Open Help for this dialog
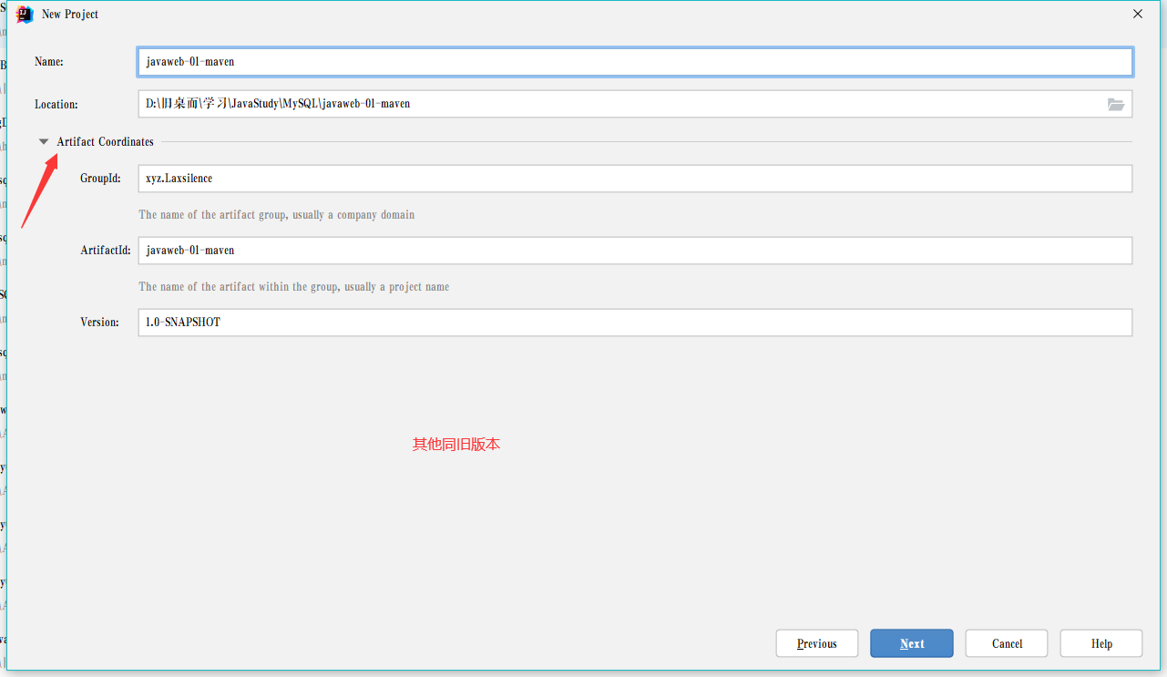This screenshot has height=677, width=1167. (x=1100, y=643)
